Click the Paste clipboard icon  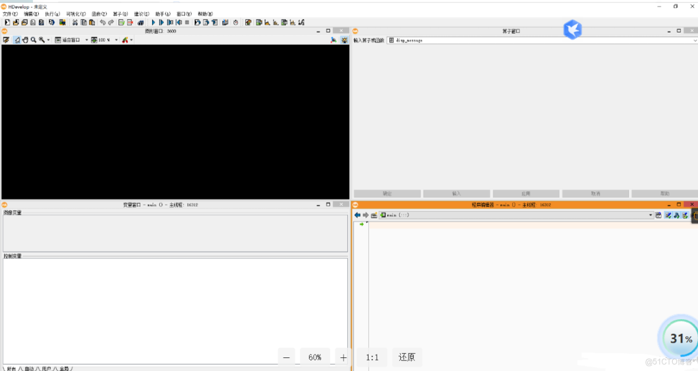[92, 22]
